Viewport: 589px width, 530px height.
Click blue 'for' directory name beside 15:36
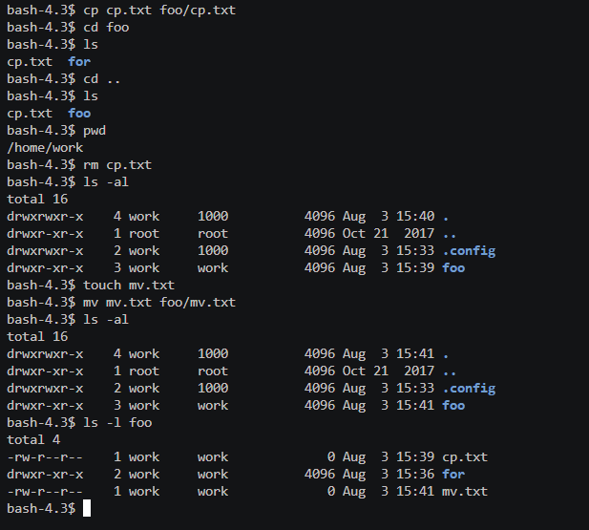tap(453, 475)
